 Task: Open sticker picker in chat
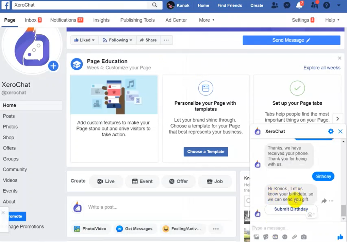(266, 237)
